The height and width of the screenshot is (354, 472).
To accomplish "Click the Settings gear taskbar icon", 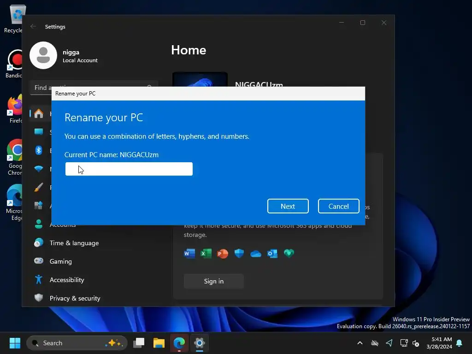I will click(x=199, y=343).
